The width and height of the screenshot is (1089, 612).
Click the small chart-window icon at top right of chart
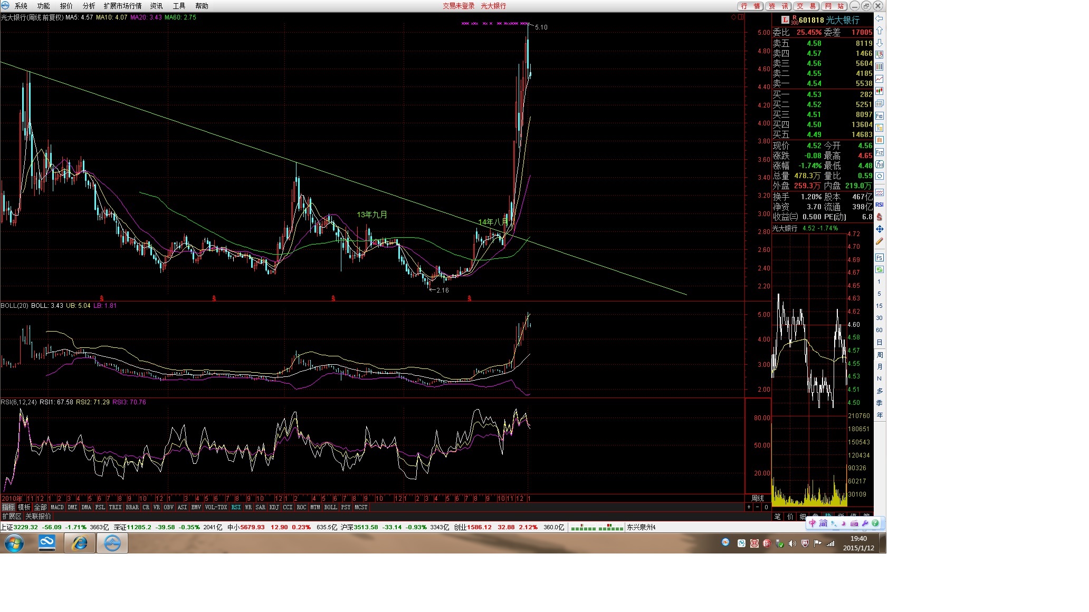point(741,17)
